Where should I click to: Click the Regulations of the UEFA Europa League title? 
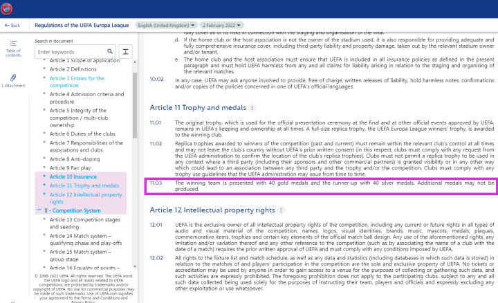(x=82, y=26)
